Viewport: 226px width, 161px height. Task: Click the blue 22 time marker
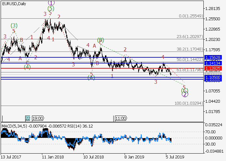coord(28,118)
